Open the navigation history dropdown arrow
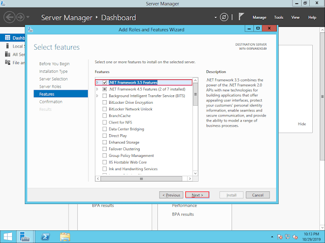325x243 pixels. click(x=28, y=17)
